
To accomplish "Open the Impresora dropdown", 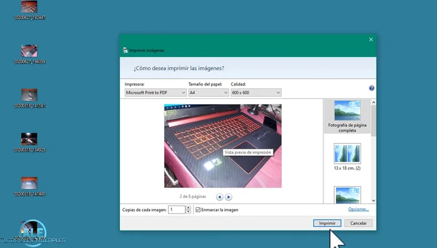I will pyautogui.click(x=155, y=92).
